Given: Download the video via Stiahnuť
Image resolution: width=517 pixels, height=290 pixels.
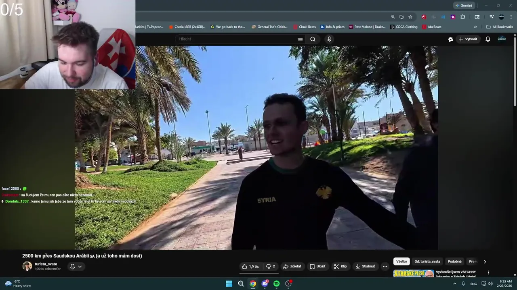Looking at the screenshot, I should [365, 266].
